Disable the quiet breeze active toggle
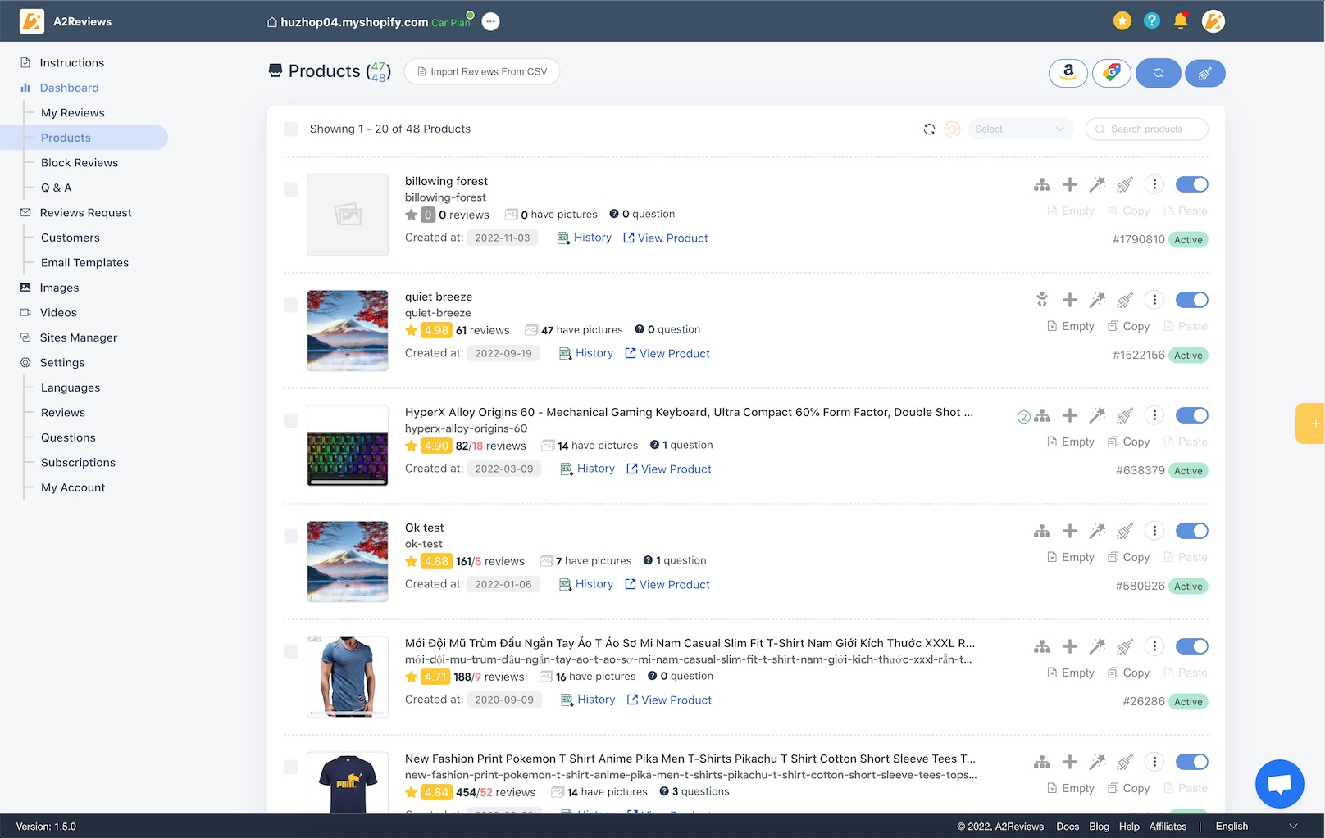The width and height of the screenshot is (1325, 838). [x=1191, y=300]
